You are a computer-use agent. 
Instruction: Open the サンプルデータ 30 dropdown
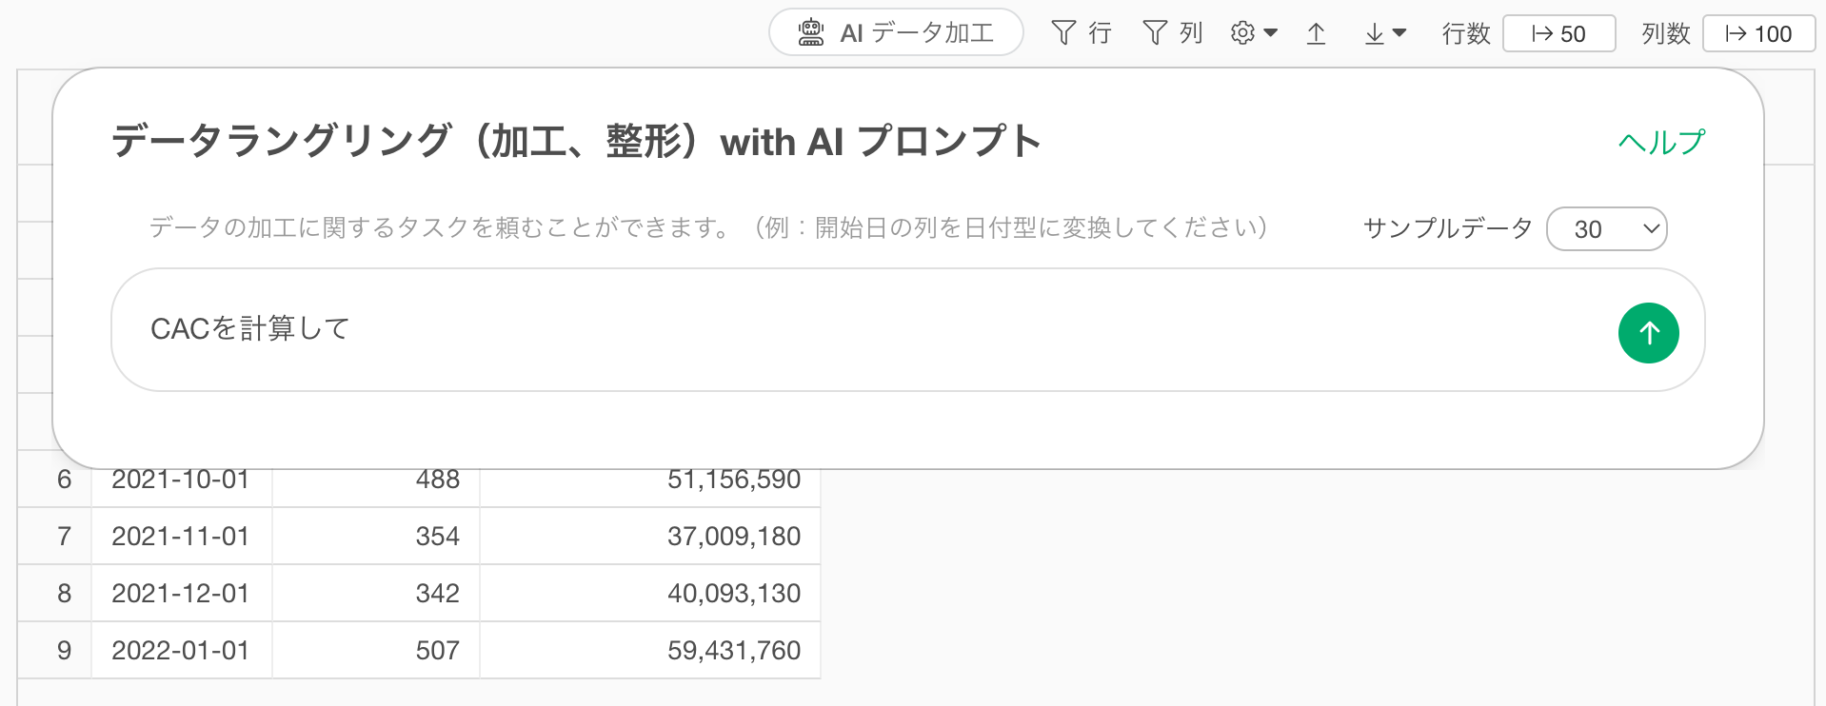point(1606,229)
